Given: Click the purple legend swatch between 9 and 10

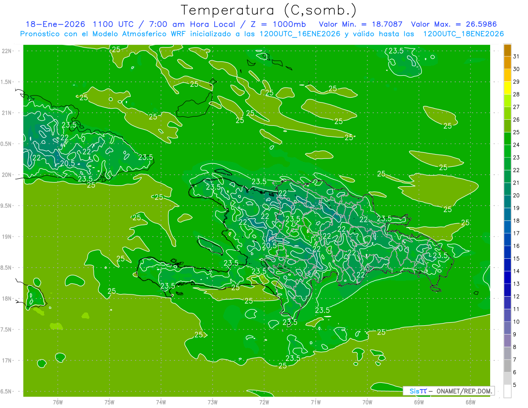Looking at the screenshot, I should click(x=507, y=328).
